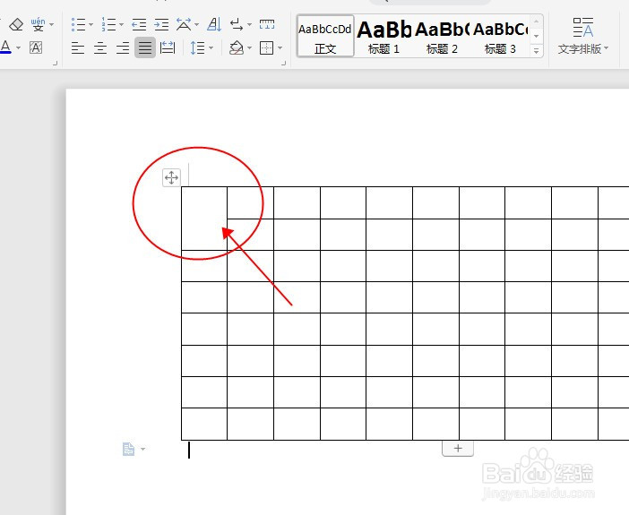This screenshot has height=515, width=629.
Task: Expand the numbering style dropdown
Action: pos(121,24)
